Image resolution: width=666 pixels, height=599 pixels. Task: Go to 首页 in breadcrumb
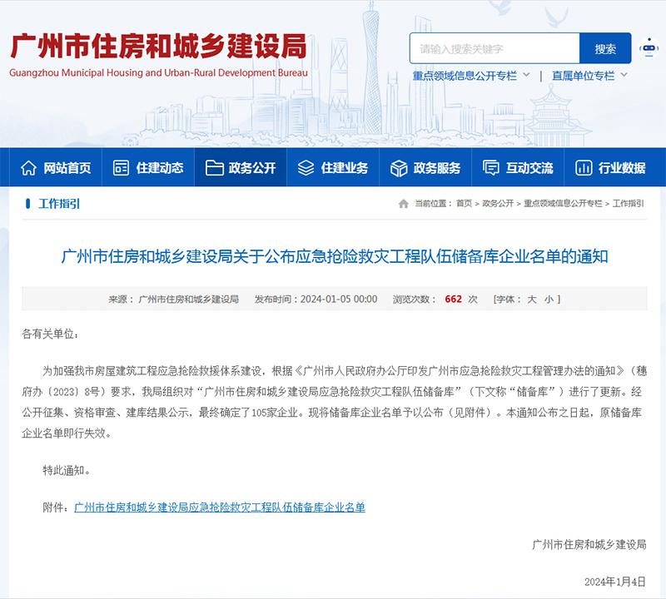464,204
